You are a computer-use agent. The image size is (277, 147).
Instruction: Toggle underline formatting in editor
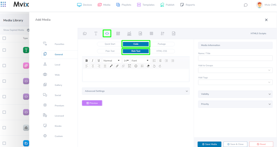(x=99, y=61)
